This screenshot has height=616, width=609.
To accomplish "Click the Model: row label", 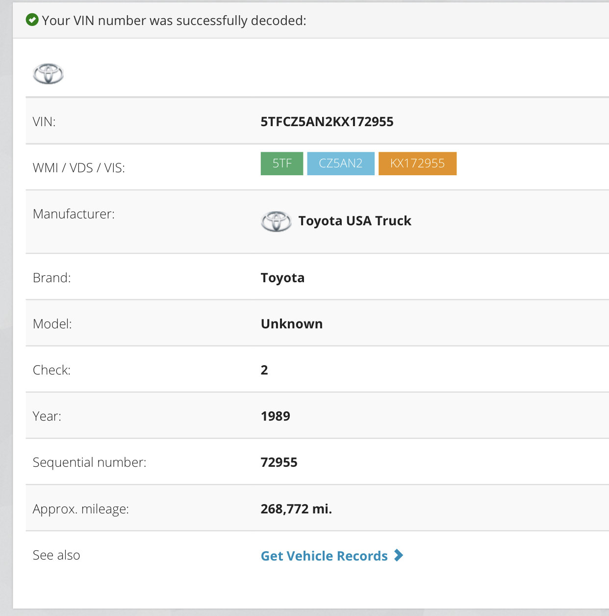I will [52, 324].
